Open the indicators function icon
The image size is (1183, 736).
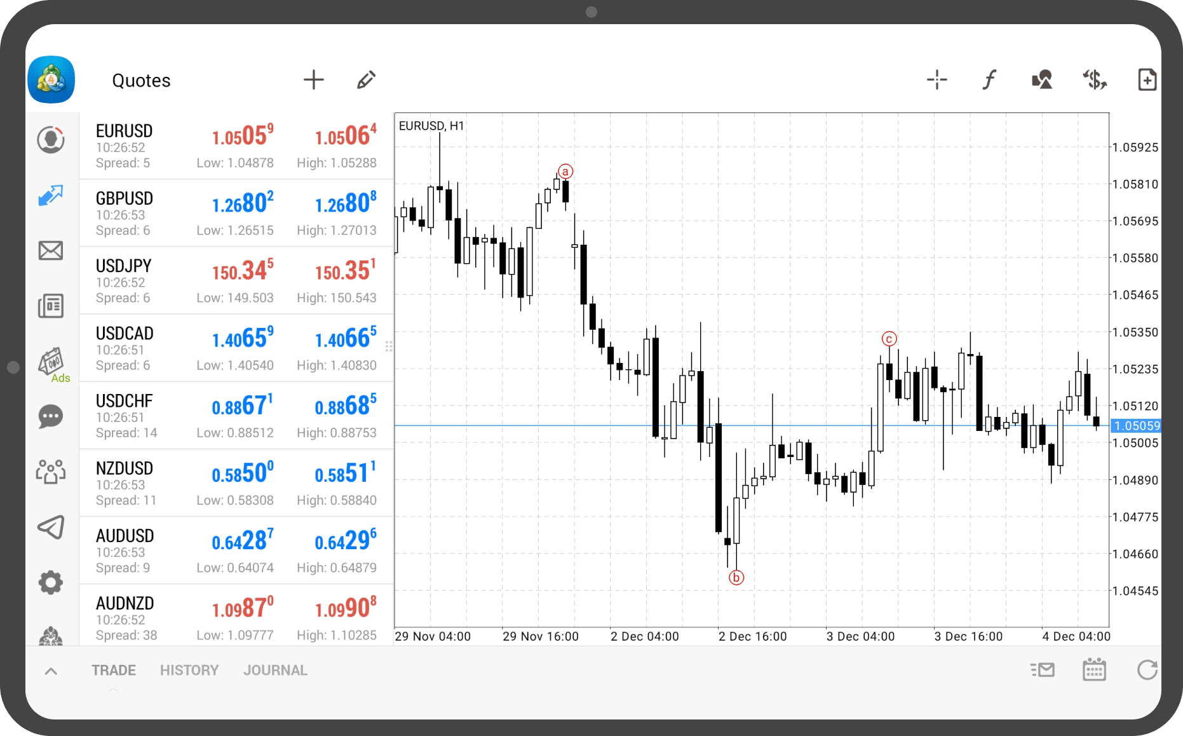point(989,80)
